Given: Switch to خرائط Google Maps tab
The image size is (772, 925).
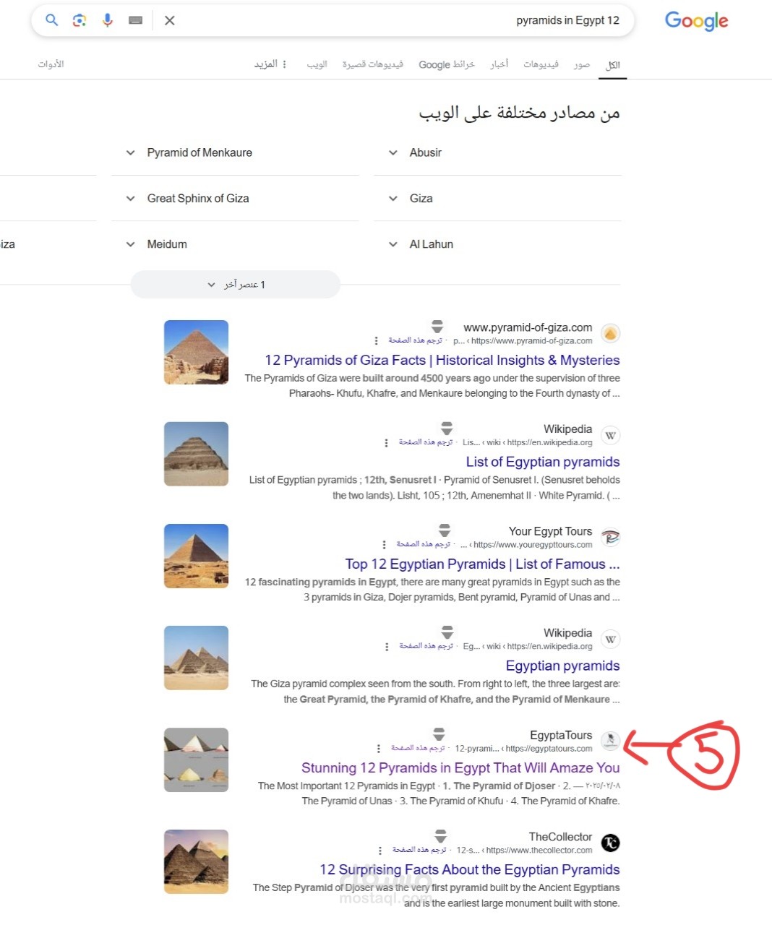Looking at the screenshot, I should coord(447,64).
